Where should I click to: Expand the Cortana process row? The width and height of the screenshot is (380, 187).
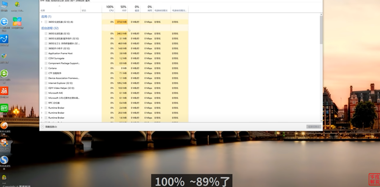42,68
